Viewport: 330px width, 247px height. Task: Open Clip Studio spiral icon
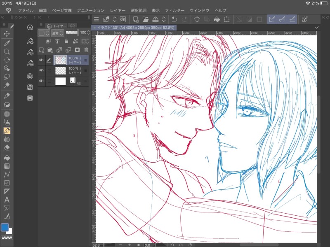tap(123, 19)
